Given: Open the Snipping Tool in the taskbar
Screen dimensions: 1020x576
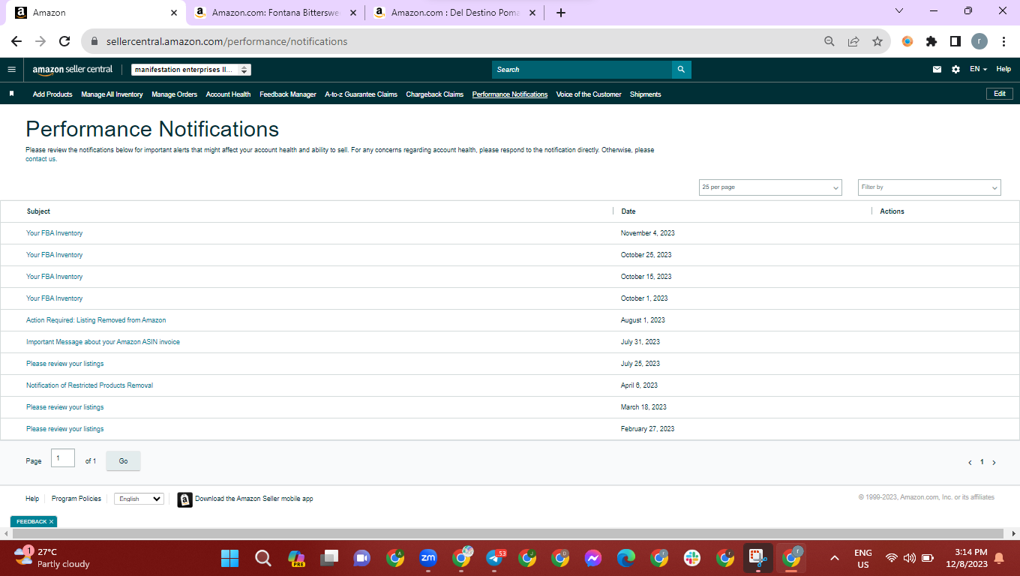Looking at the screenshot, I should point(757,558).
